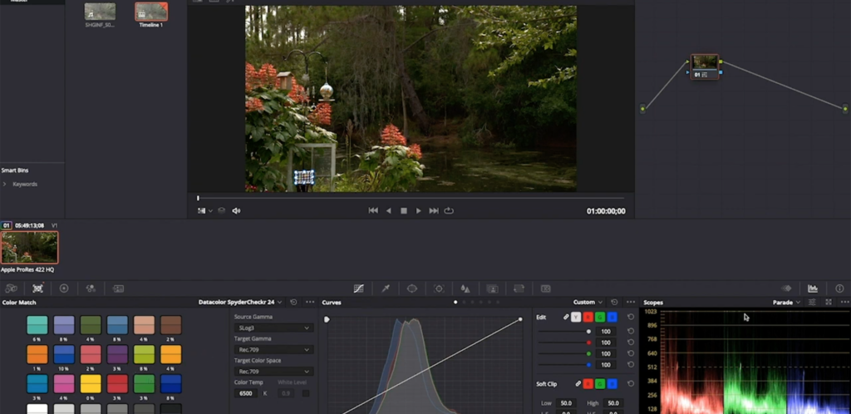This screenshot has height=414, width=851.
Task: Open the Power Window palette
Action: [x=412, y=288]
